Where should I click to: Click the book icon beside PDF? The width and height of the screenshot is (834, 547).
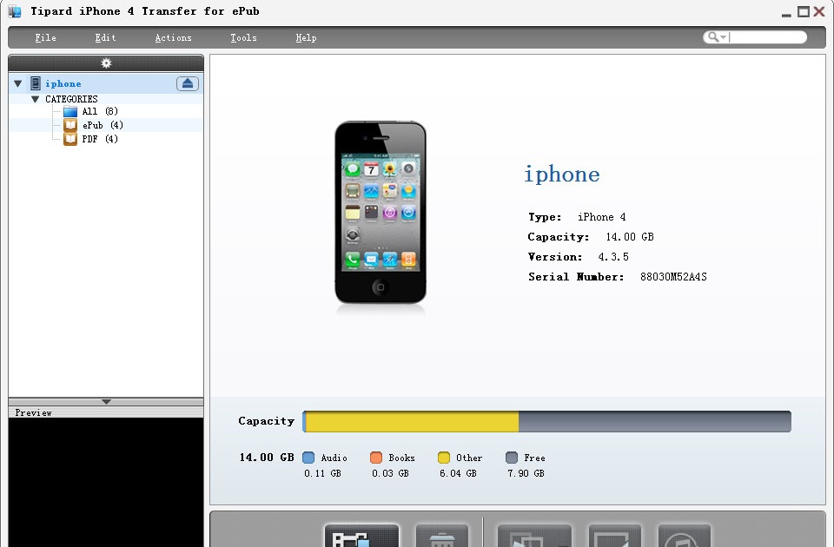click(70, 139)
